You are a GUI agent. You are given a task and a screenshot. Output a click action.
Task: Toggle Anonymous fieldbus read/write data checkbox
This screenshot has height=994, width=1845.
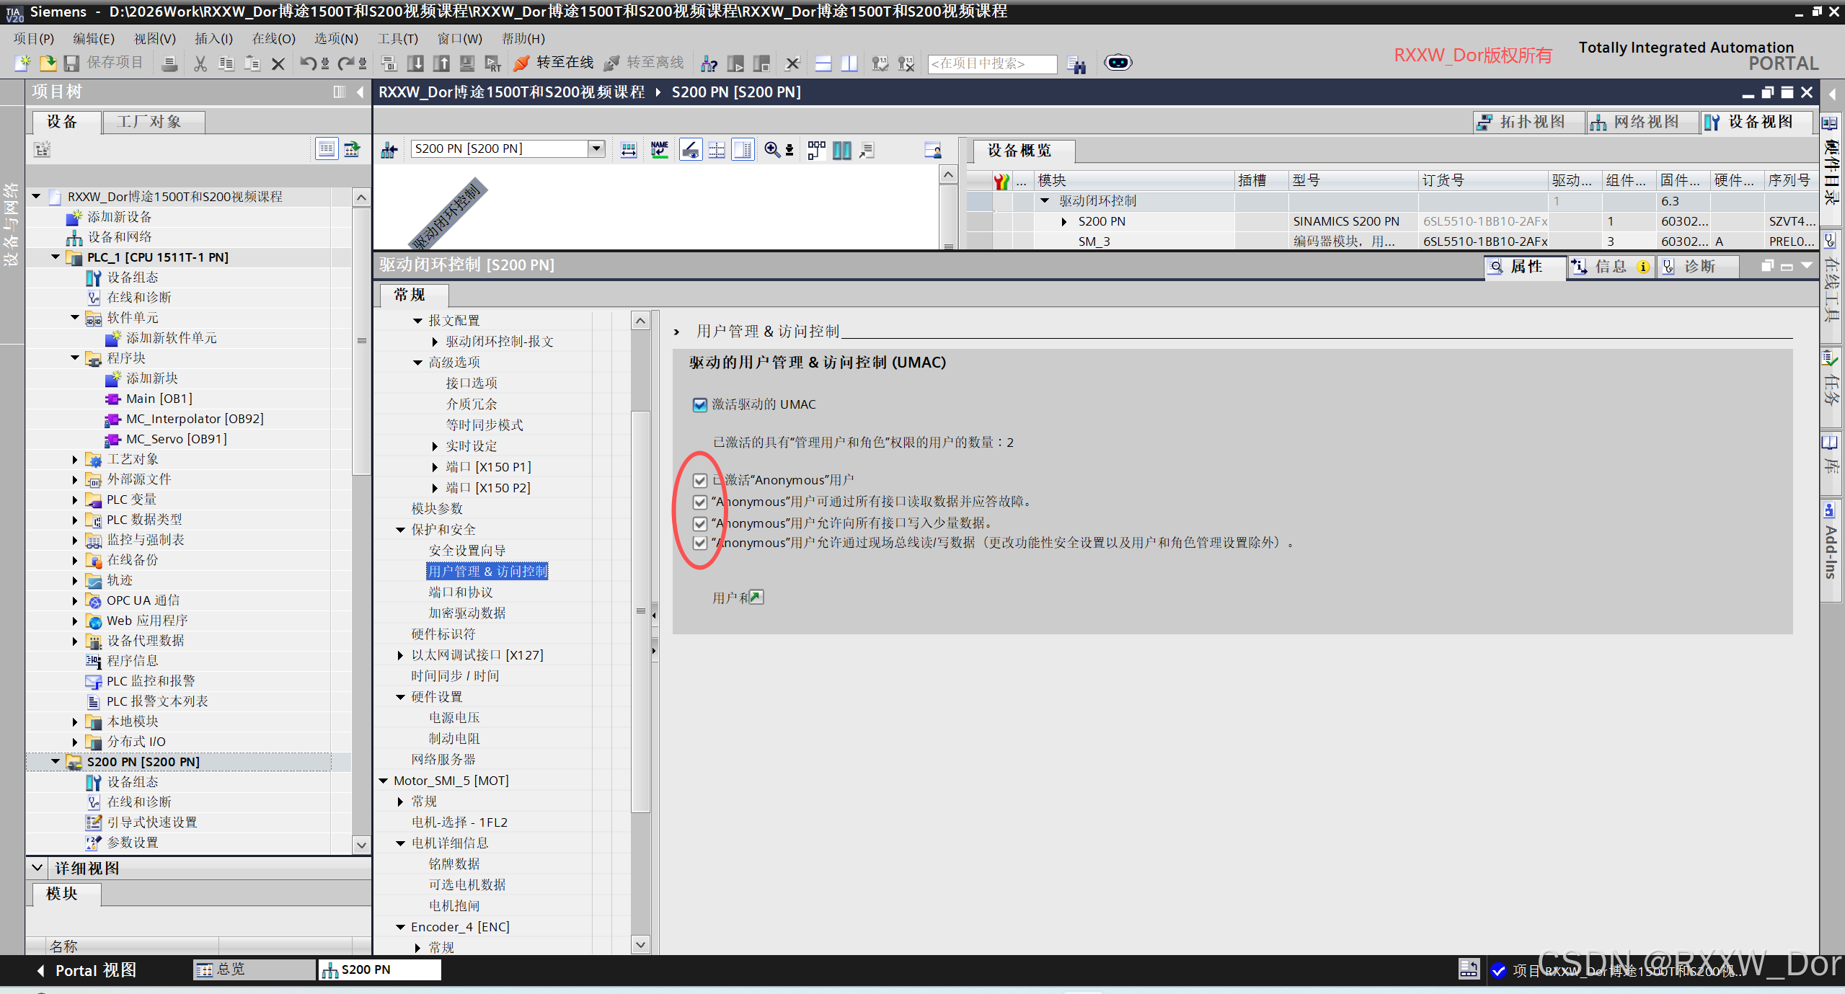pyautogui.click(x=699, y=543)
